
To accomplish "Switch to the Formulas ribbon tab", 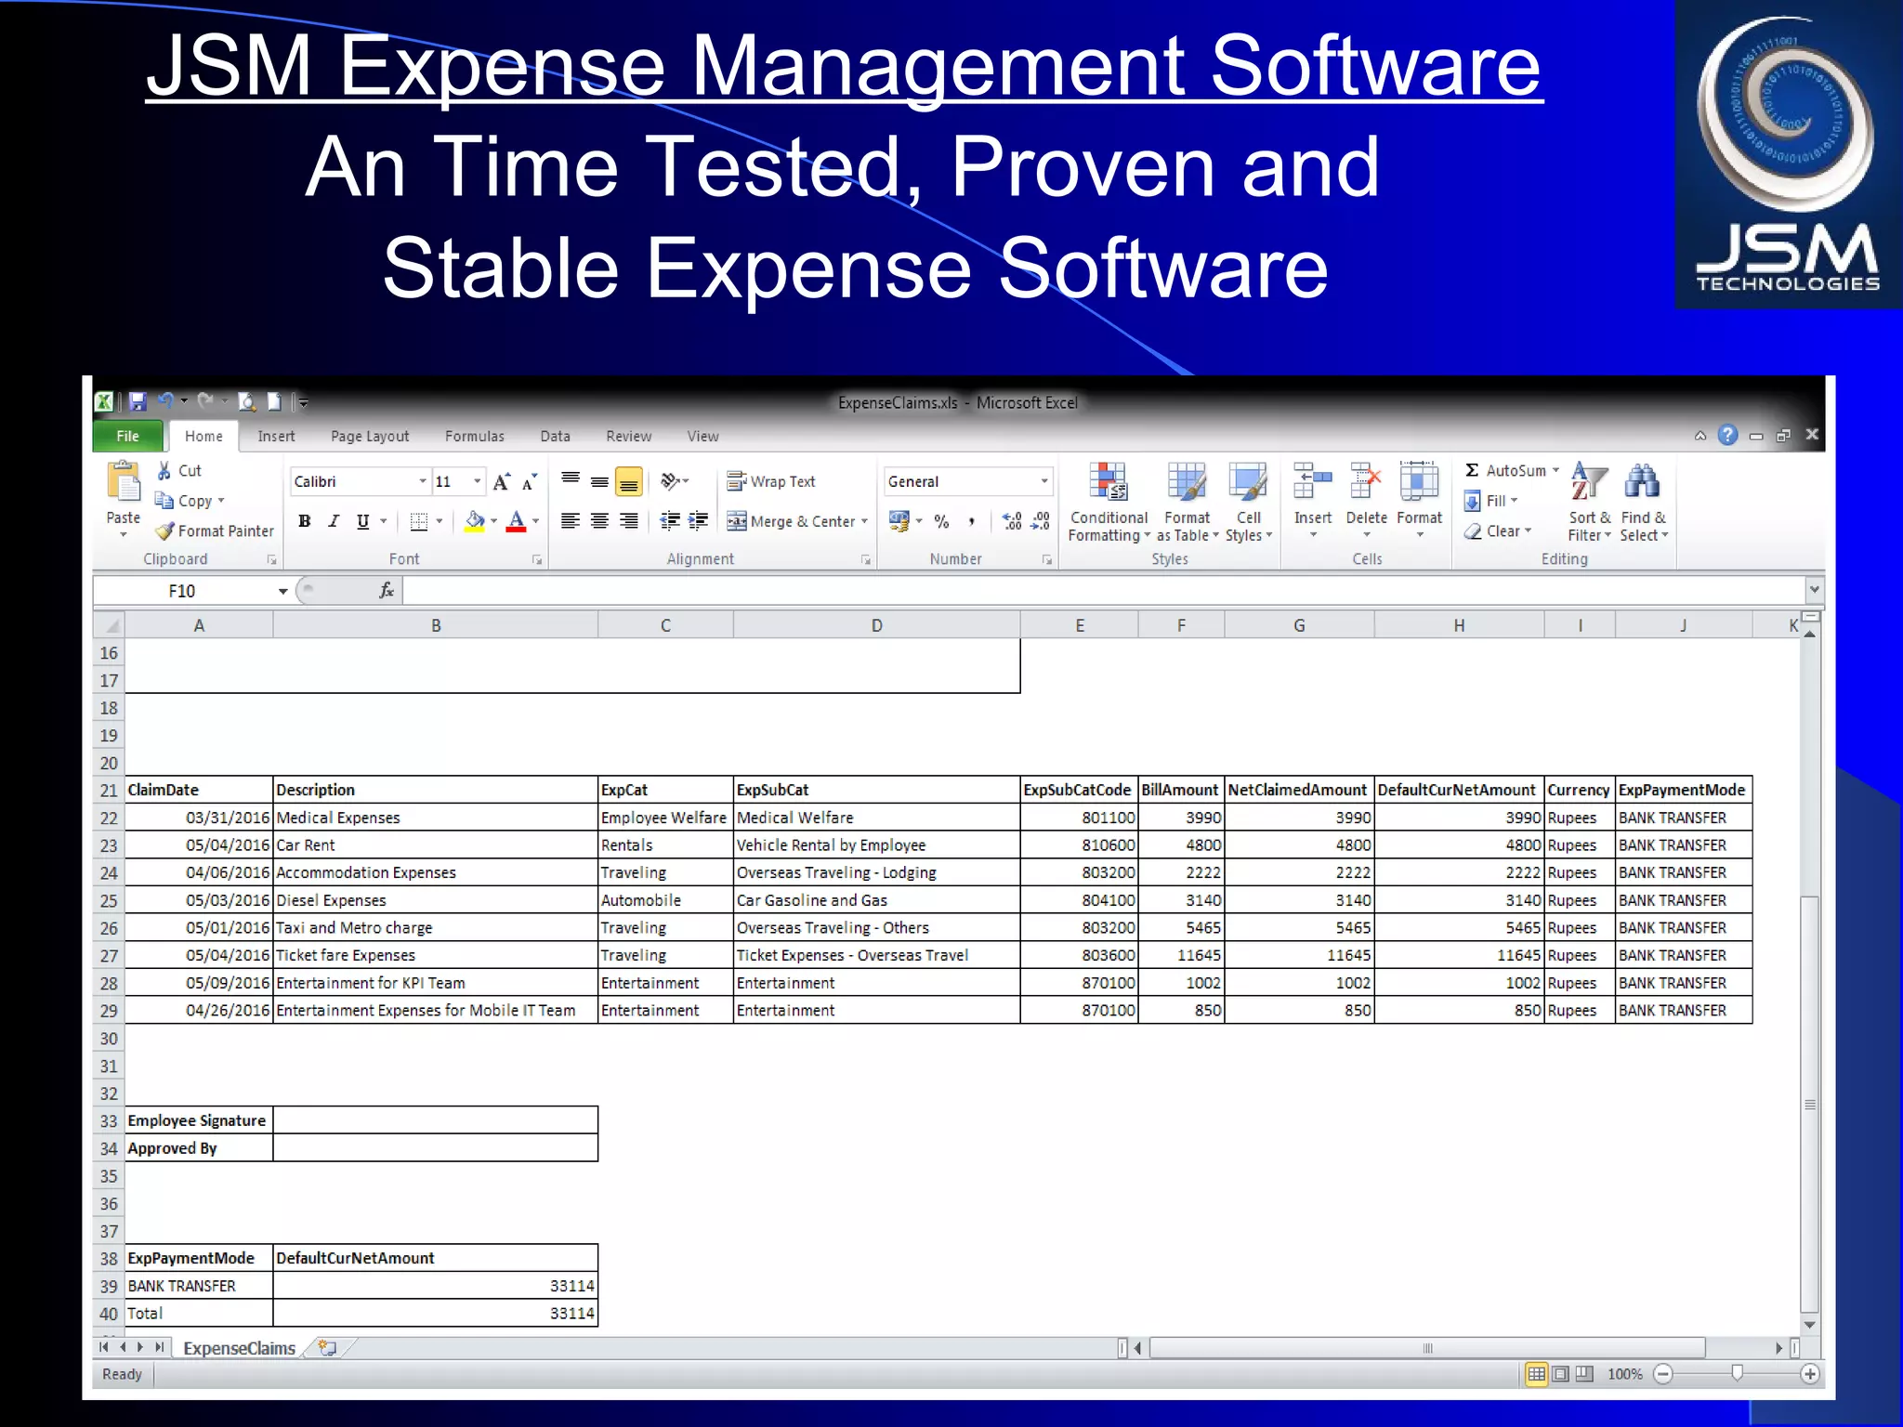I will pos(475,436).
